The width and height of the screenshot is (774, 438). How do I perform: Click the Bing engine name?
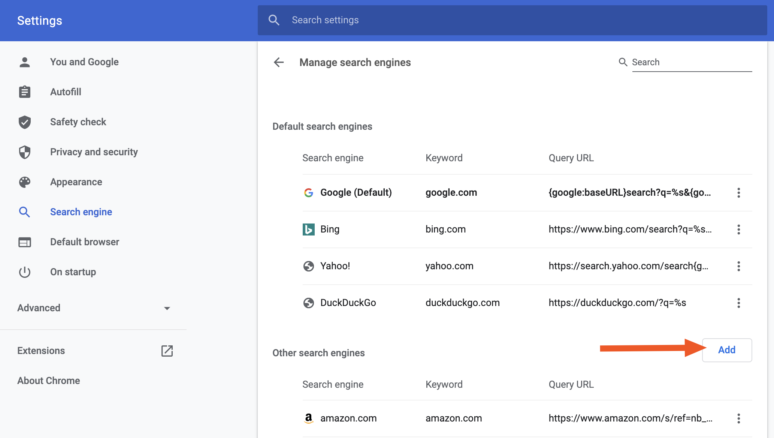[x=330, y=229]
